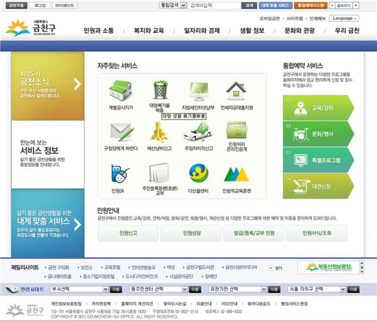This screenshot has width=377, height=321.
Task: Open the 구청장에게 바란다 envelope icon
Action: (x=122, y=132)
